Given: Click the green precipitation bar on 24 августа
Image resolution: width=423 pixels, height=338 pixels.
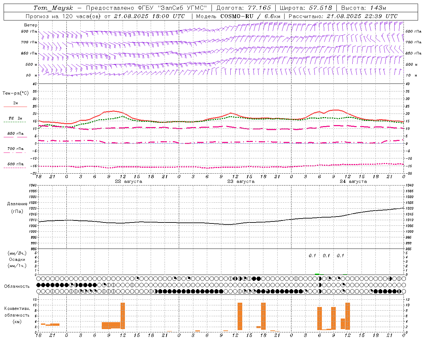Looking at the screenshot, I should tap(317, 274).
